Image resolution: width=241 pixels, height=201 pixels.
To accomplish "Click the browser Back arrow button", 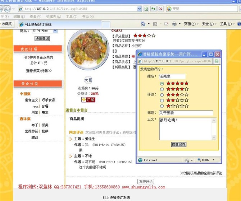I will (1, 9).
